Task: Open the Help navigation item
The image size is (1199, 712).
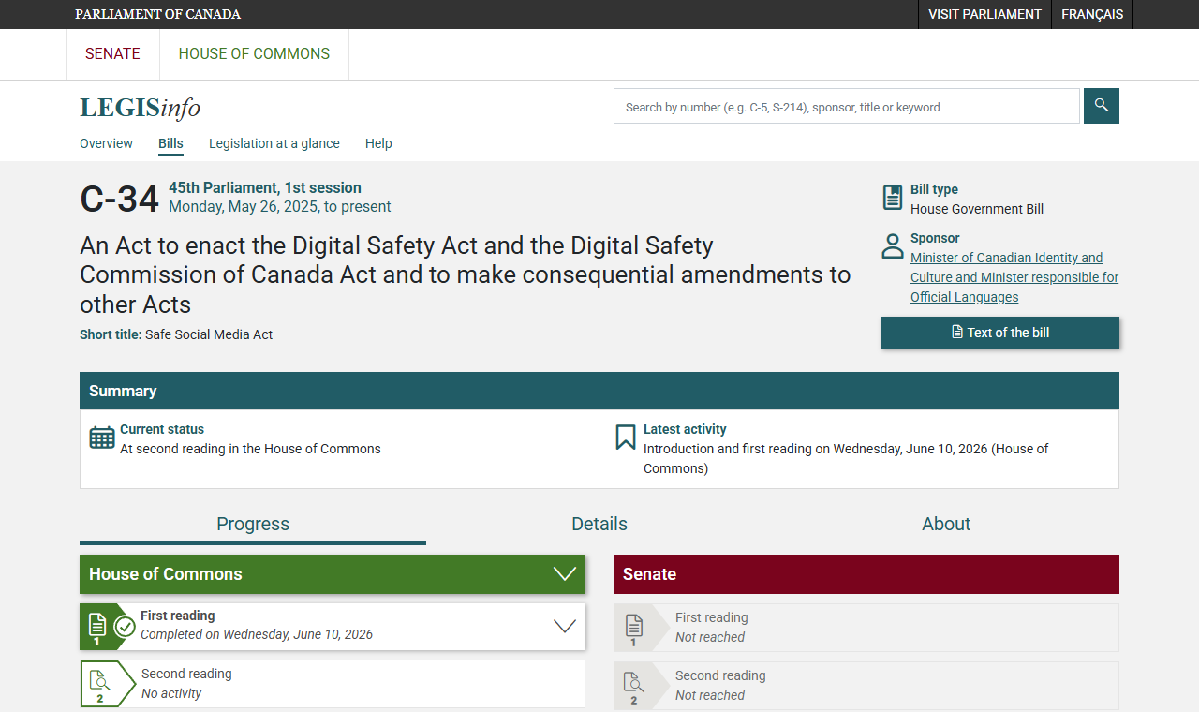Action: (378, 143)
